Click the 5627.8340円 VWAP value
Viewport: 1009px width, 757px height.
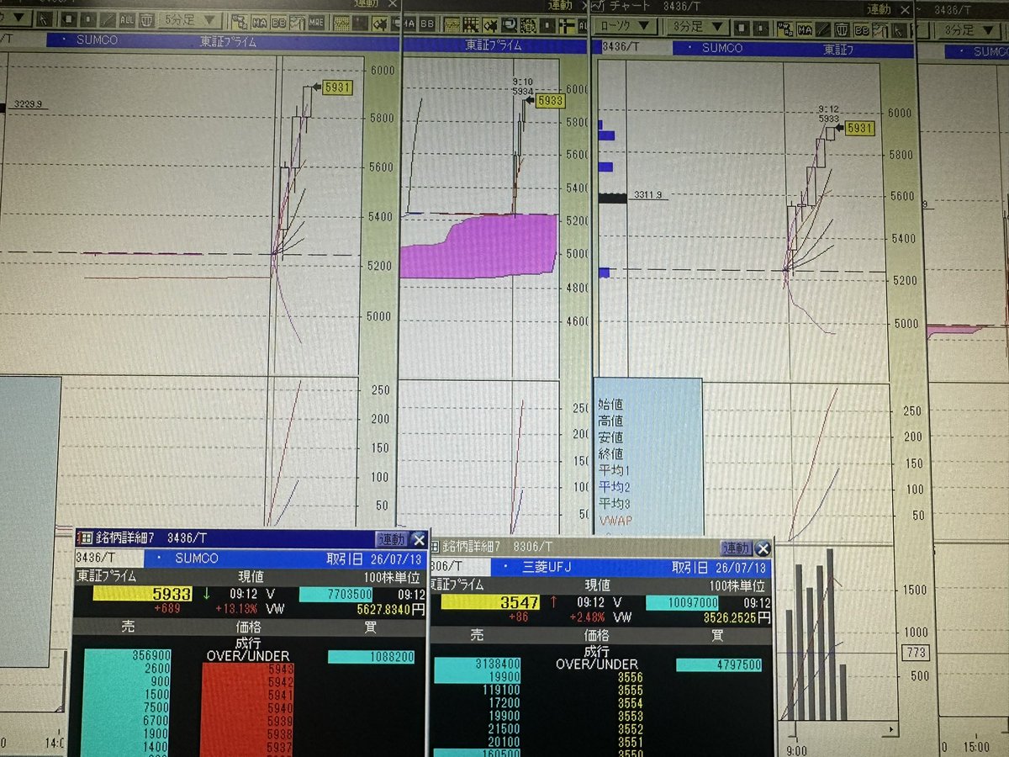point(391,609)
